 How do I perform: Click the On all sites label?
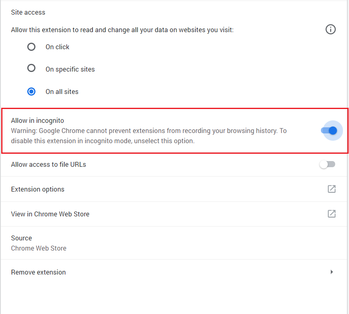pyautogui.click(x=62, y=92)
